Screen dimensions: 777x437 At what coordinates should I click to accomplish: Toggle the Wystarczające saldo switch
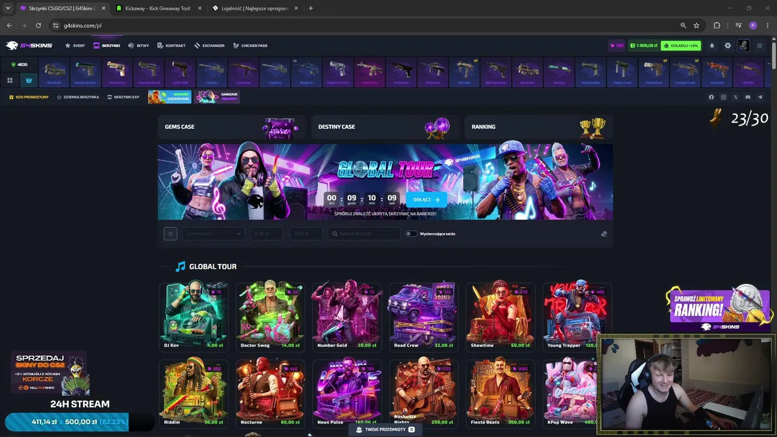point(412,234)
